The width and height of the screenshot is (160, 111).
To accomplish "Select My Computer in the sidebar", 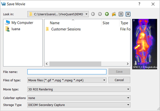I will point(22,23).
